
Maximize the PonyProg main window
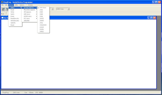pyautogui.click(x=156, y=2)
